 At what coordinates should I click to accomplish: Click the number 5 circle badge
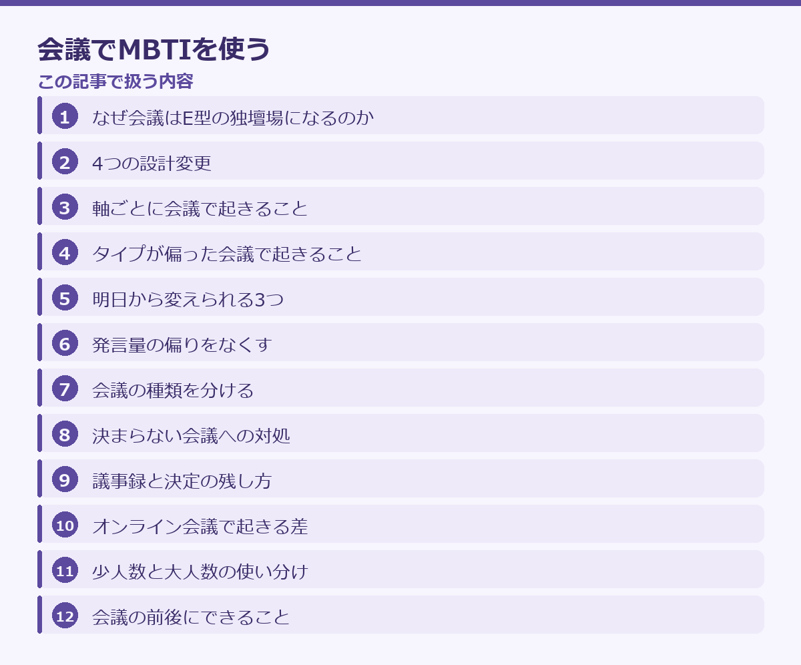coord(65,298)
